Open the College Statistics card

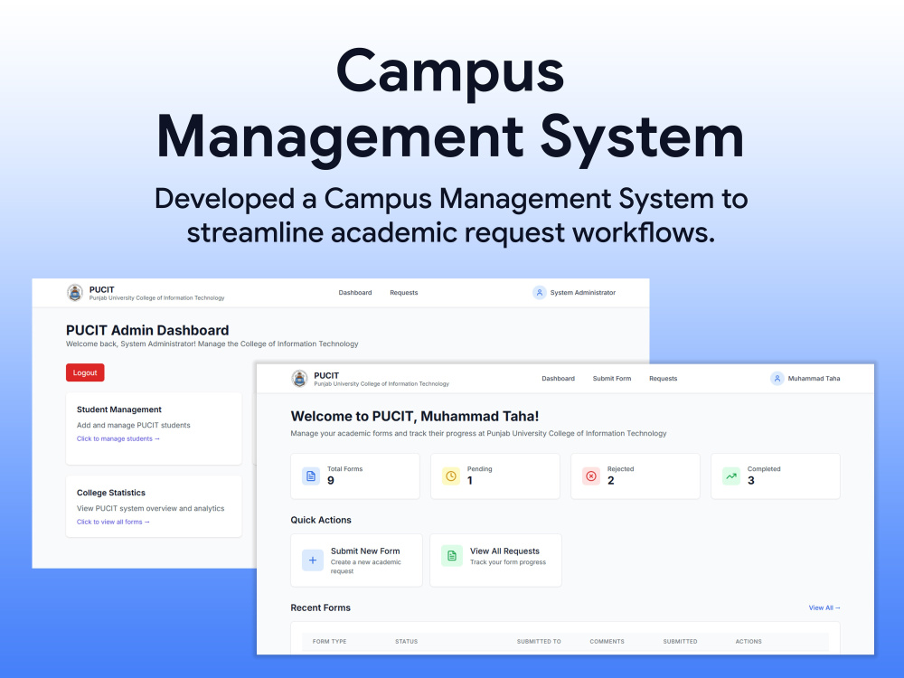pyautogui.click(x=154, y=506)
